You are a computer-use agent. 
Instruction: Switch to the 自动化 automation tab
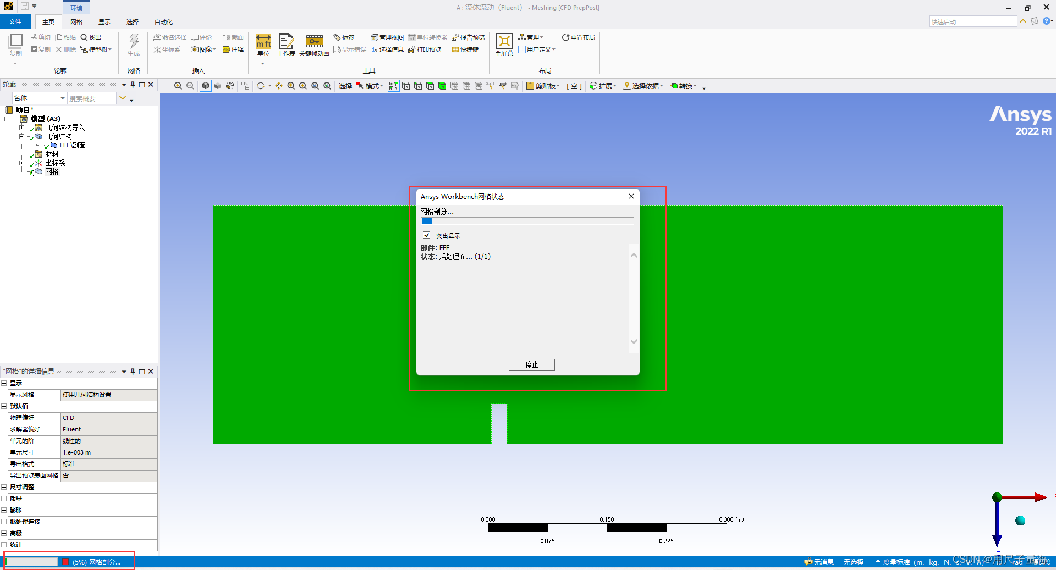point(163,22)
